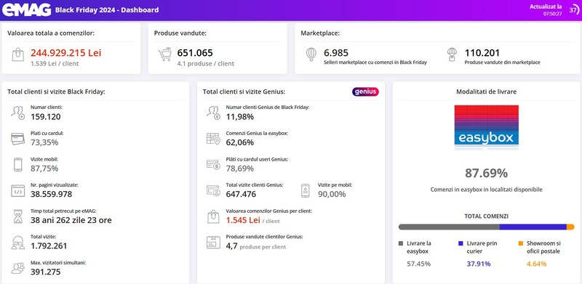
Task: Click the orange Showroom si oficii postale legend square
Action: pyautogui.click(x=521, y=243)
